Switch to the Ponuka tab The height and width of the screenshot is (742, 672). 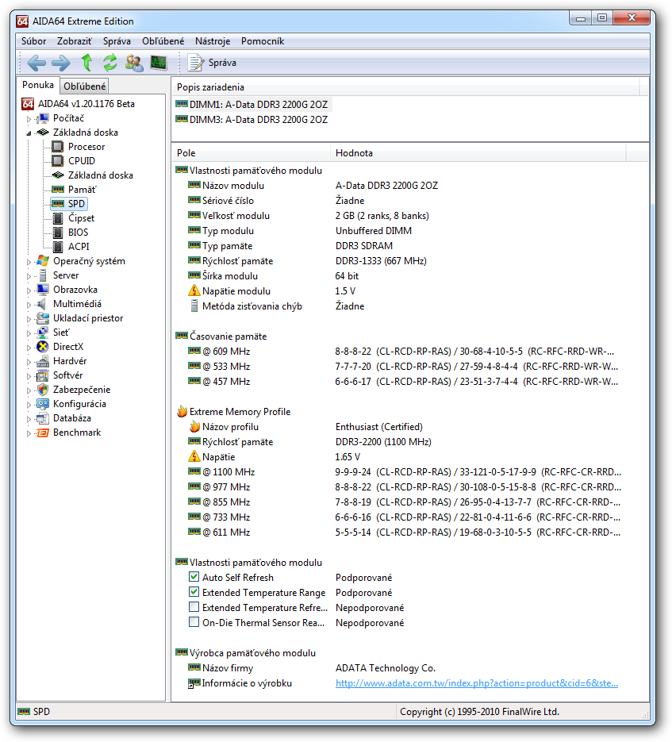click(38, 85)
